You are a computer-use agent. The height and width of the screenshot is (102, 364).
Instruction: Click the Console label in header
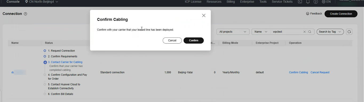tap(13, 2)
